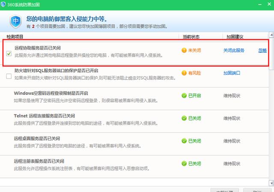The width and height of the screenshot is (274, 192).
Task: Select 远程桌面服务是否已关闭 title
Action: (37, 138)
